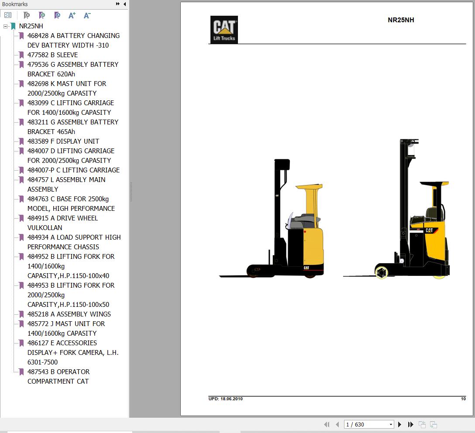Open the page number dropdown arrow

point(390,424)
